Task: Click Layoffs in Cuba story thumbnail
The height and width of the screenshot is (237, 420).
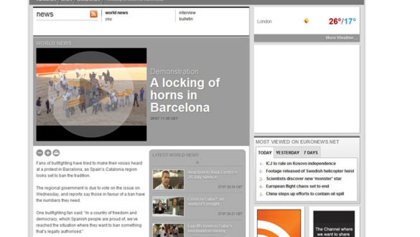Action: coord(168,230)
